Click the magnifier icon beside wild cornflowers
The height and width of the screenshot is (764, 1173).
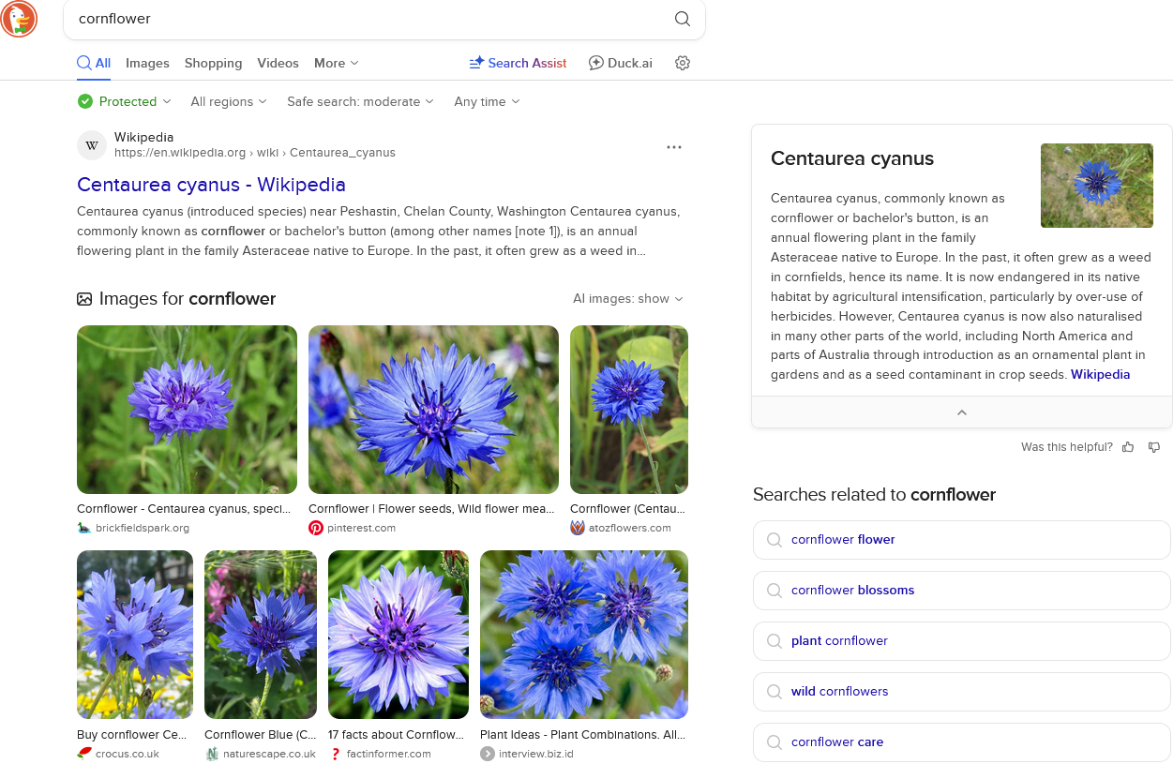pyautogui.click(x=774, y=692)
